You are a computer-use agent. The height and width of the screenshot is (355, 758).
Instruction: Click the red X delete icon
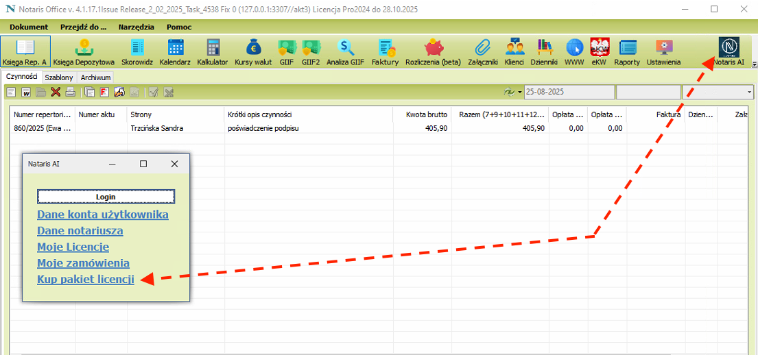tap(56, 92)
